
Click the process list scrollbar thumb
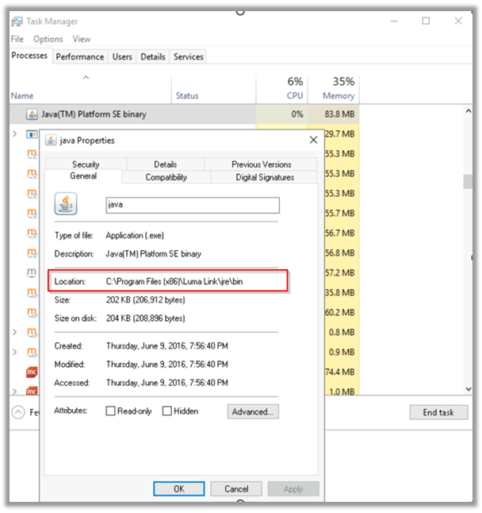pos(468,182)
